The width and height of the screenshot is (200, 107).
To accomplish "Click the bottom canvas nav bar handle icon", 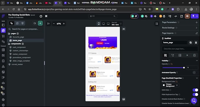I will click(124, 99).
